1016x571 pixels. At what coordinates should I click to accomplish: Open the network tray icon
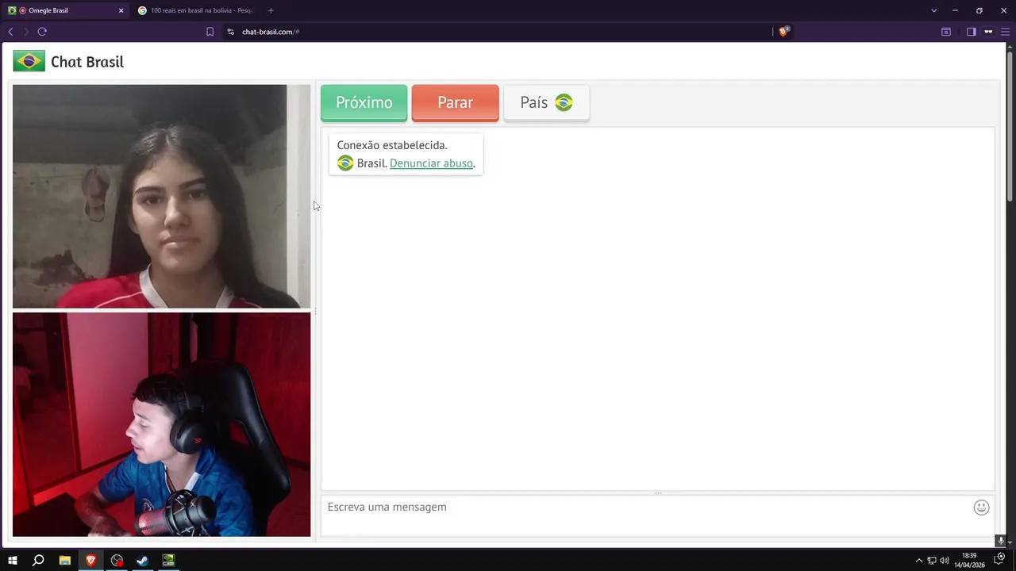tap(932, 561)
